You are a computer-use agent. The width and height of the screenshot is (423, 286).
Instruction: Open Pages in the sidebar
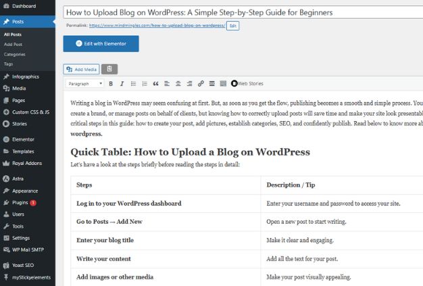point(28,100)
